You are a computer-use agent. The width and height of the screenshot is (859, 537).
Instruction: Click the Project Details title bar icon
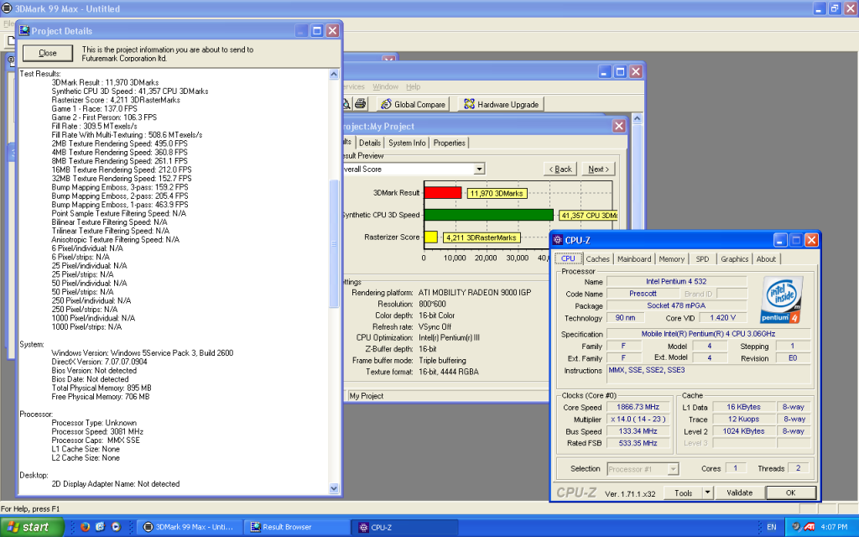pos(24,31)
